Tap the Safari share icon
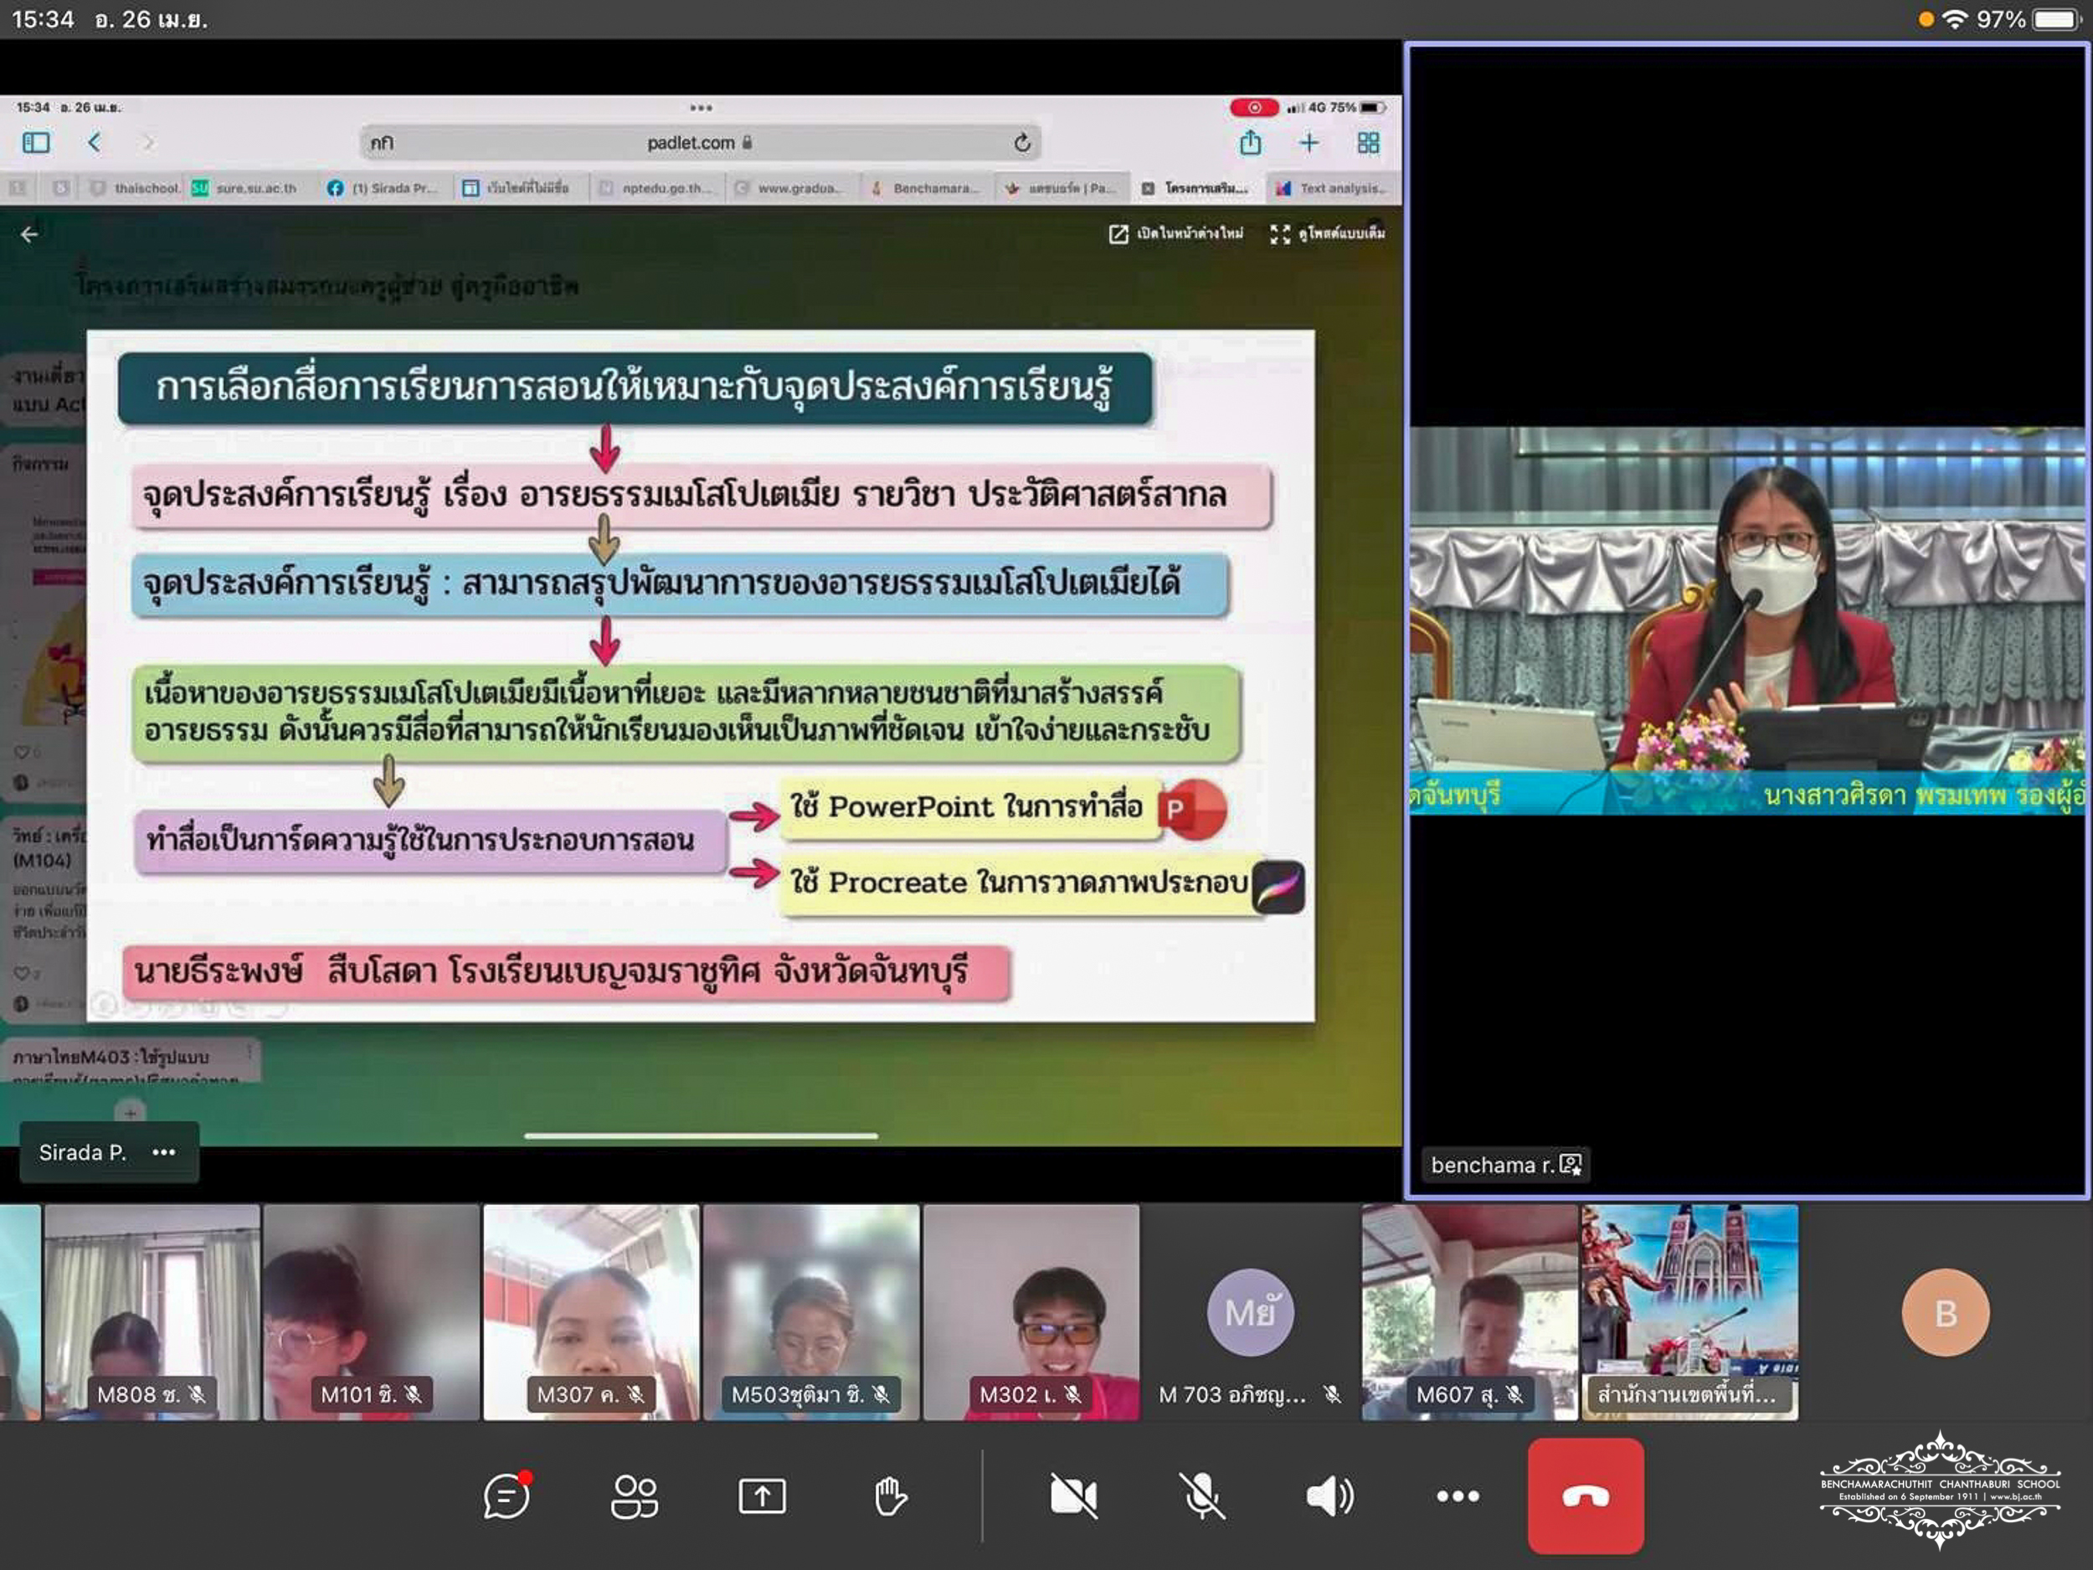 click(x=1250, y=142)
